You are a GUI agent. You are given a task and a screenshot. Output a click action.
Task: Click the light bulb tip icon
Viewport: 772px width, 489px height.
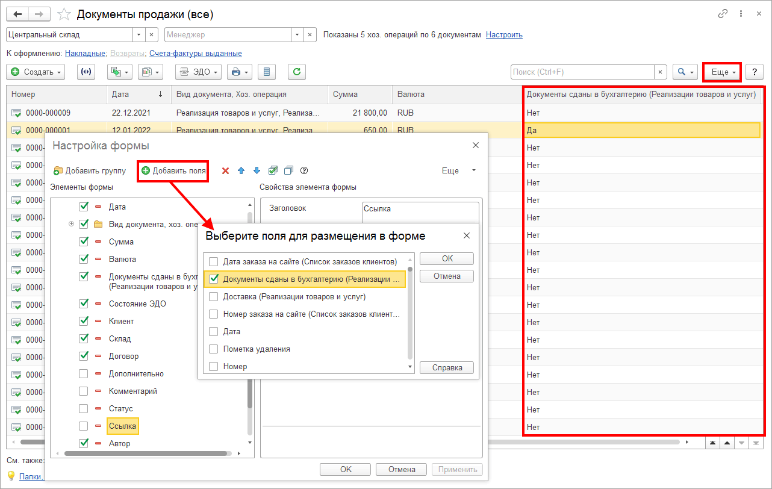(11, 476)
